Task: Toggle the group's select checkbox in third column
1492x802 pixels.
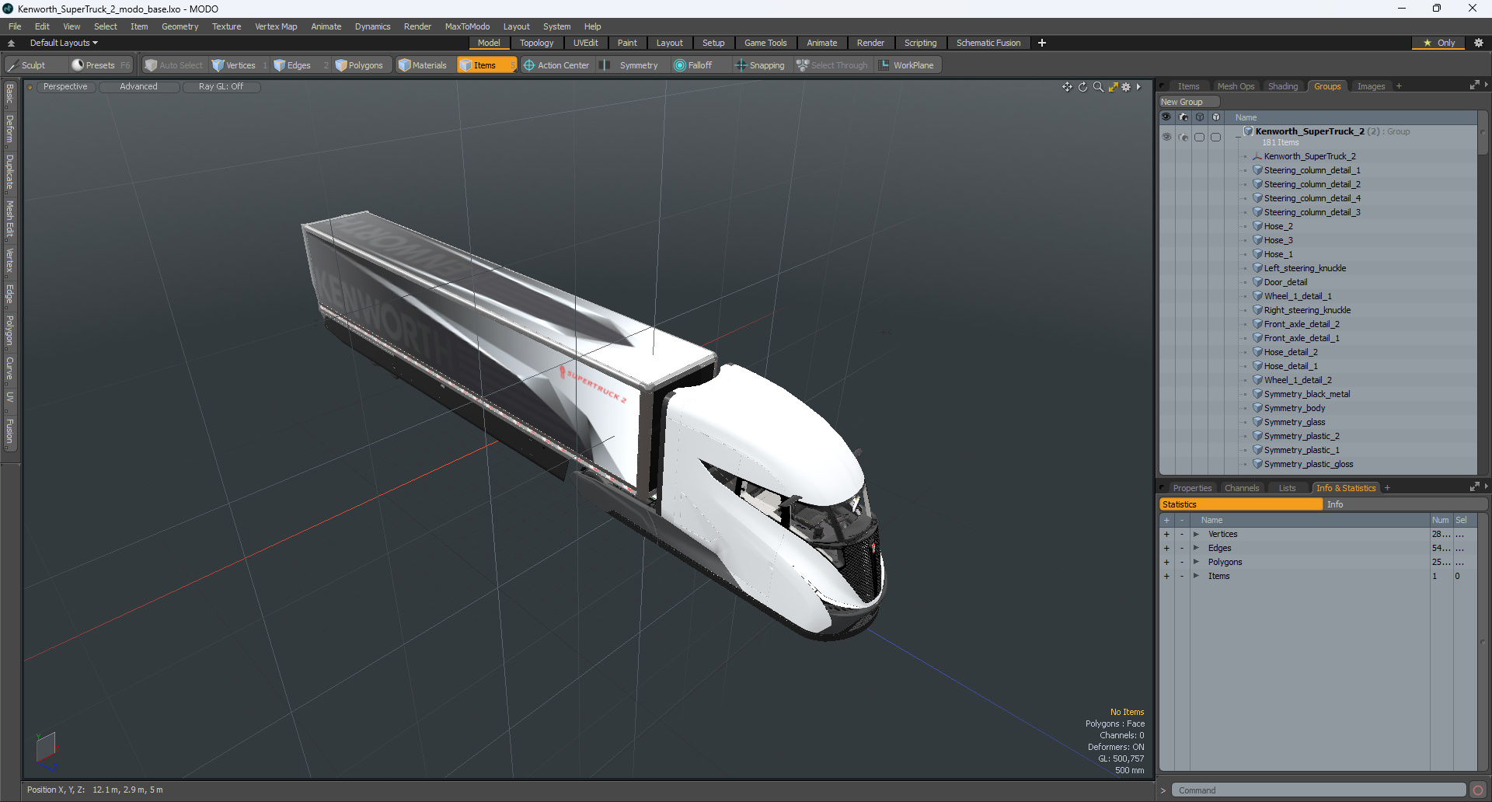Action: (1200, 137)
